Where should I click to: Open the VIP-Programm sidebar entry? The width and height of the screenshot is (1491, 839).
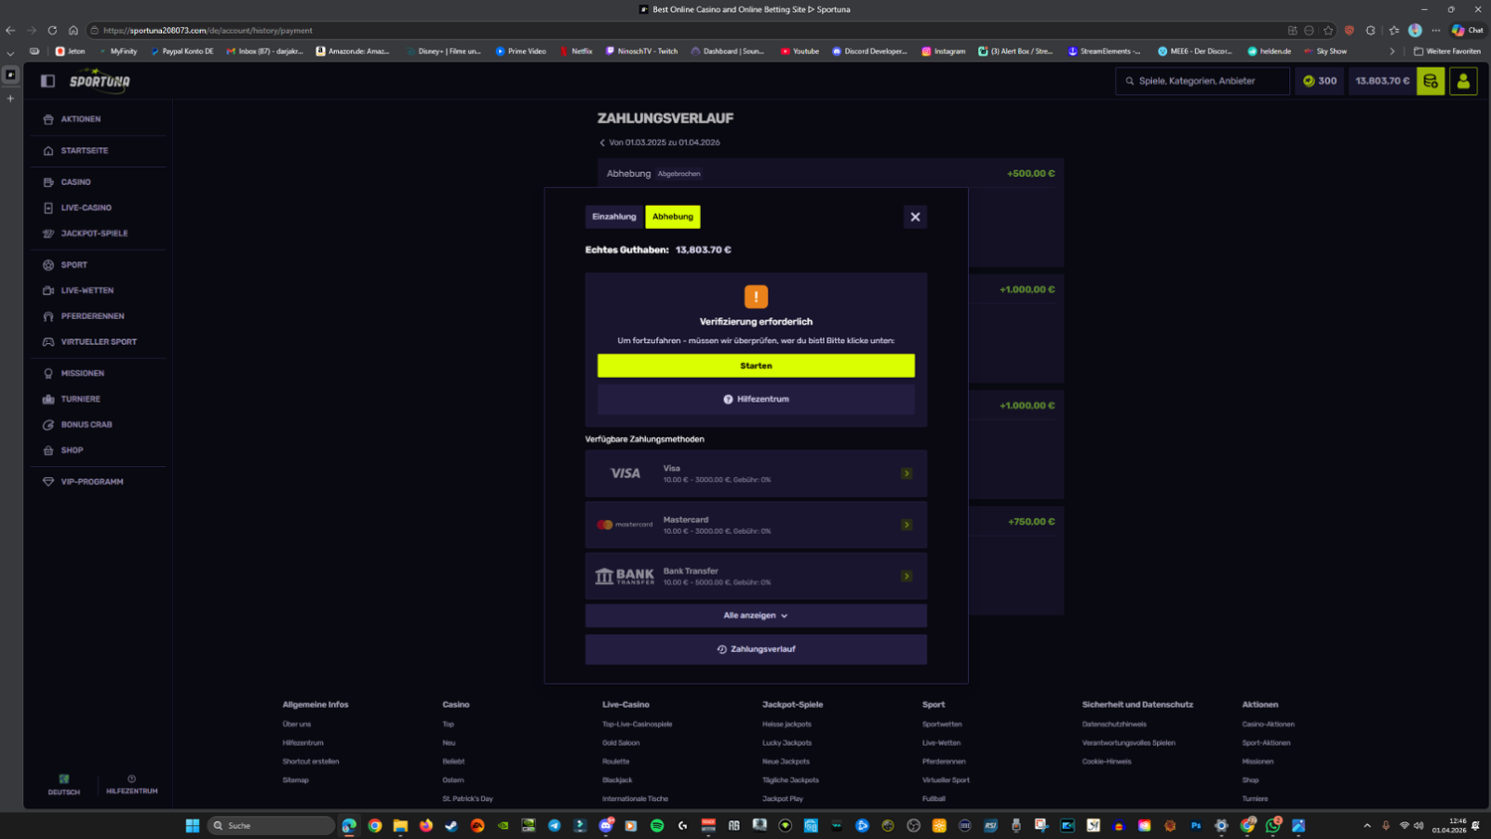point(91,482)
